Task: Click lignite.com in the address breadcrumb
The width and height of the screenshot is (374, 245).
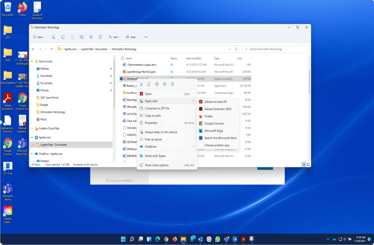Action: pyautogui.click(x=70, y=49)
